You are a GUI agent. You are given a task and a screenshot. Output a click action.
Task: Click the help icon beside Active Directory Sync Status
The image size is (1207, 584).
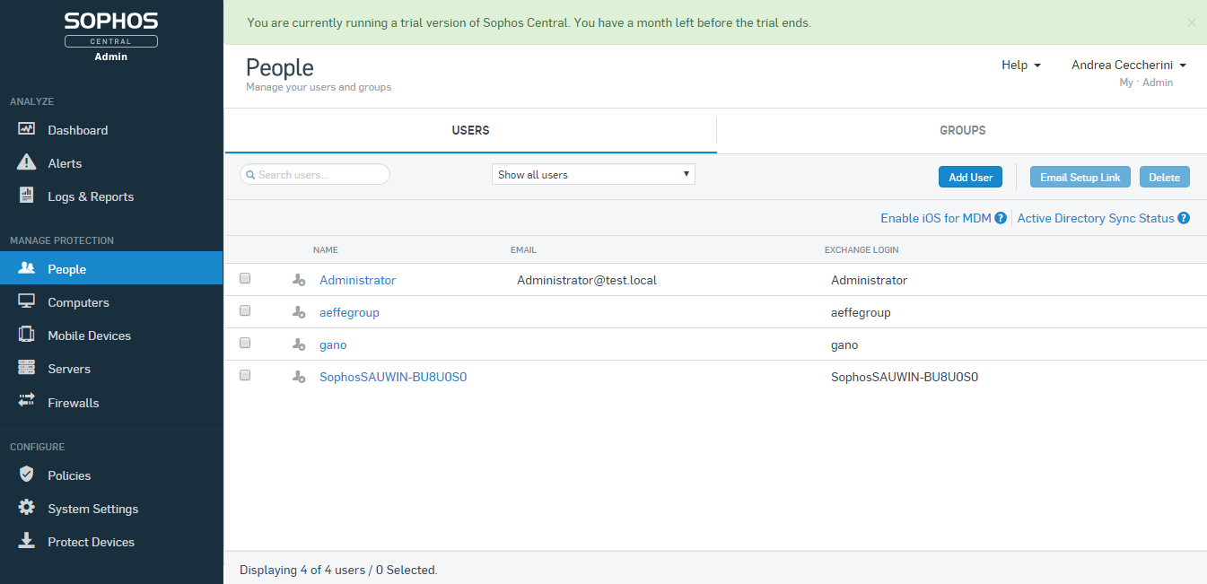coord(1184,218)
